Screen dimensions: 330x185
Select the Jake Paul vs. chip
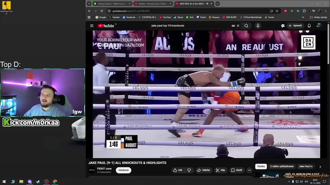[x=307, y=166]
